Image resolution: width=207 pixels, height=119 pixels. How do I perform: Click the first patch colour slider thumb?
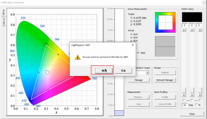point(184,90)
